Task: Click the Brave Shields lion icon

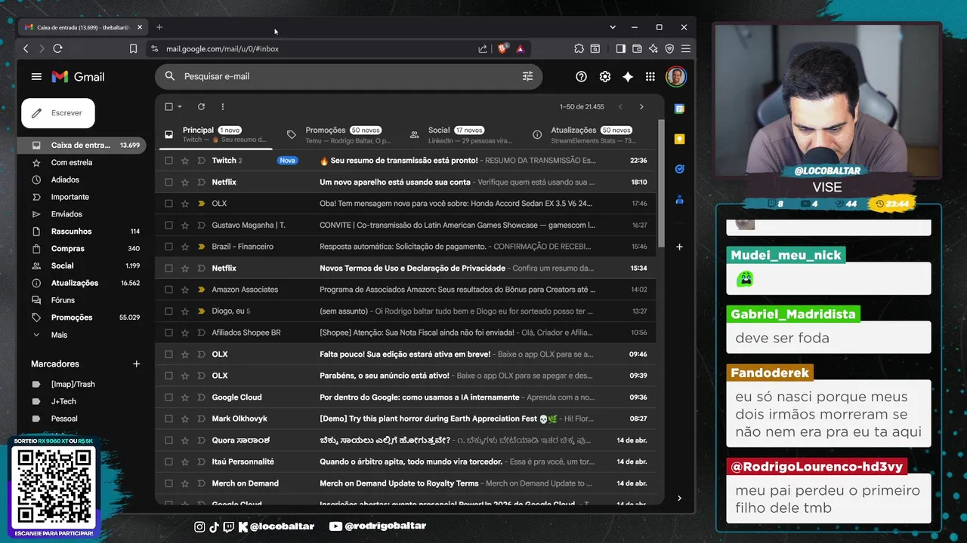Action: [x=502, y=48]
